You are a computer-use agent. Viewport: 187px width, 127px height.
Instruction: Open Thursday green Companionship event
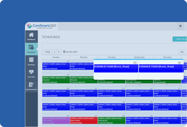pos(167,81)
